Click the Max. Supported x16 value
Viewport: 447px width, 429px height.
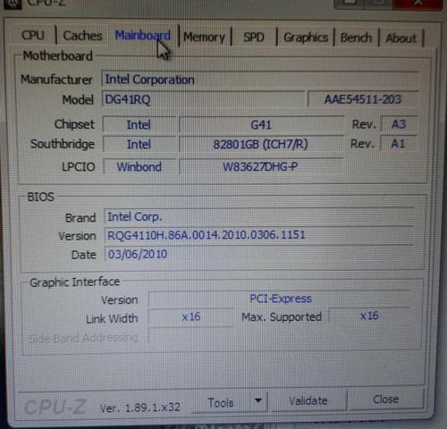pyautogui.click(x=369, y=315)
